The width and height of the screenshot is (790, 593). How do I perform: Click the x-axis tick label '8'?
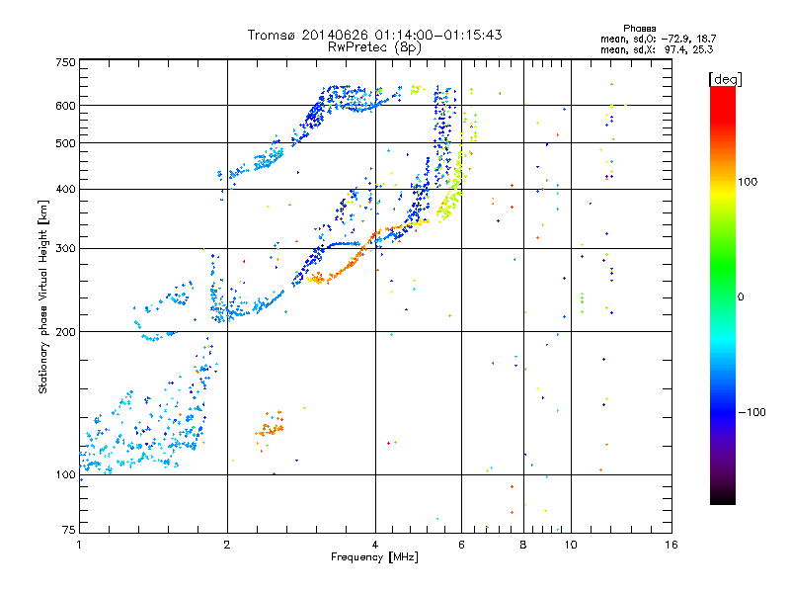click(x=523, y=545)
